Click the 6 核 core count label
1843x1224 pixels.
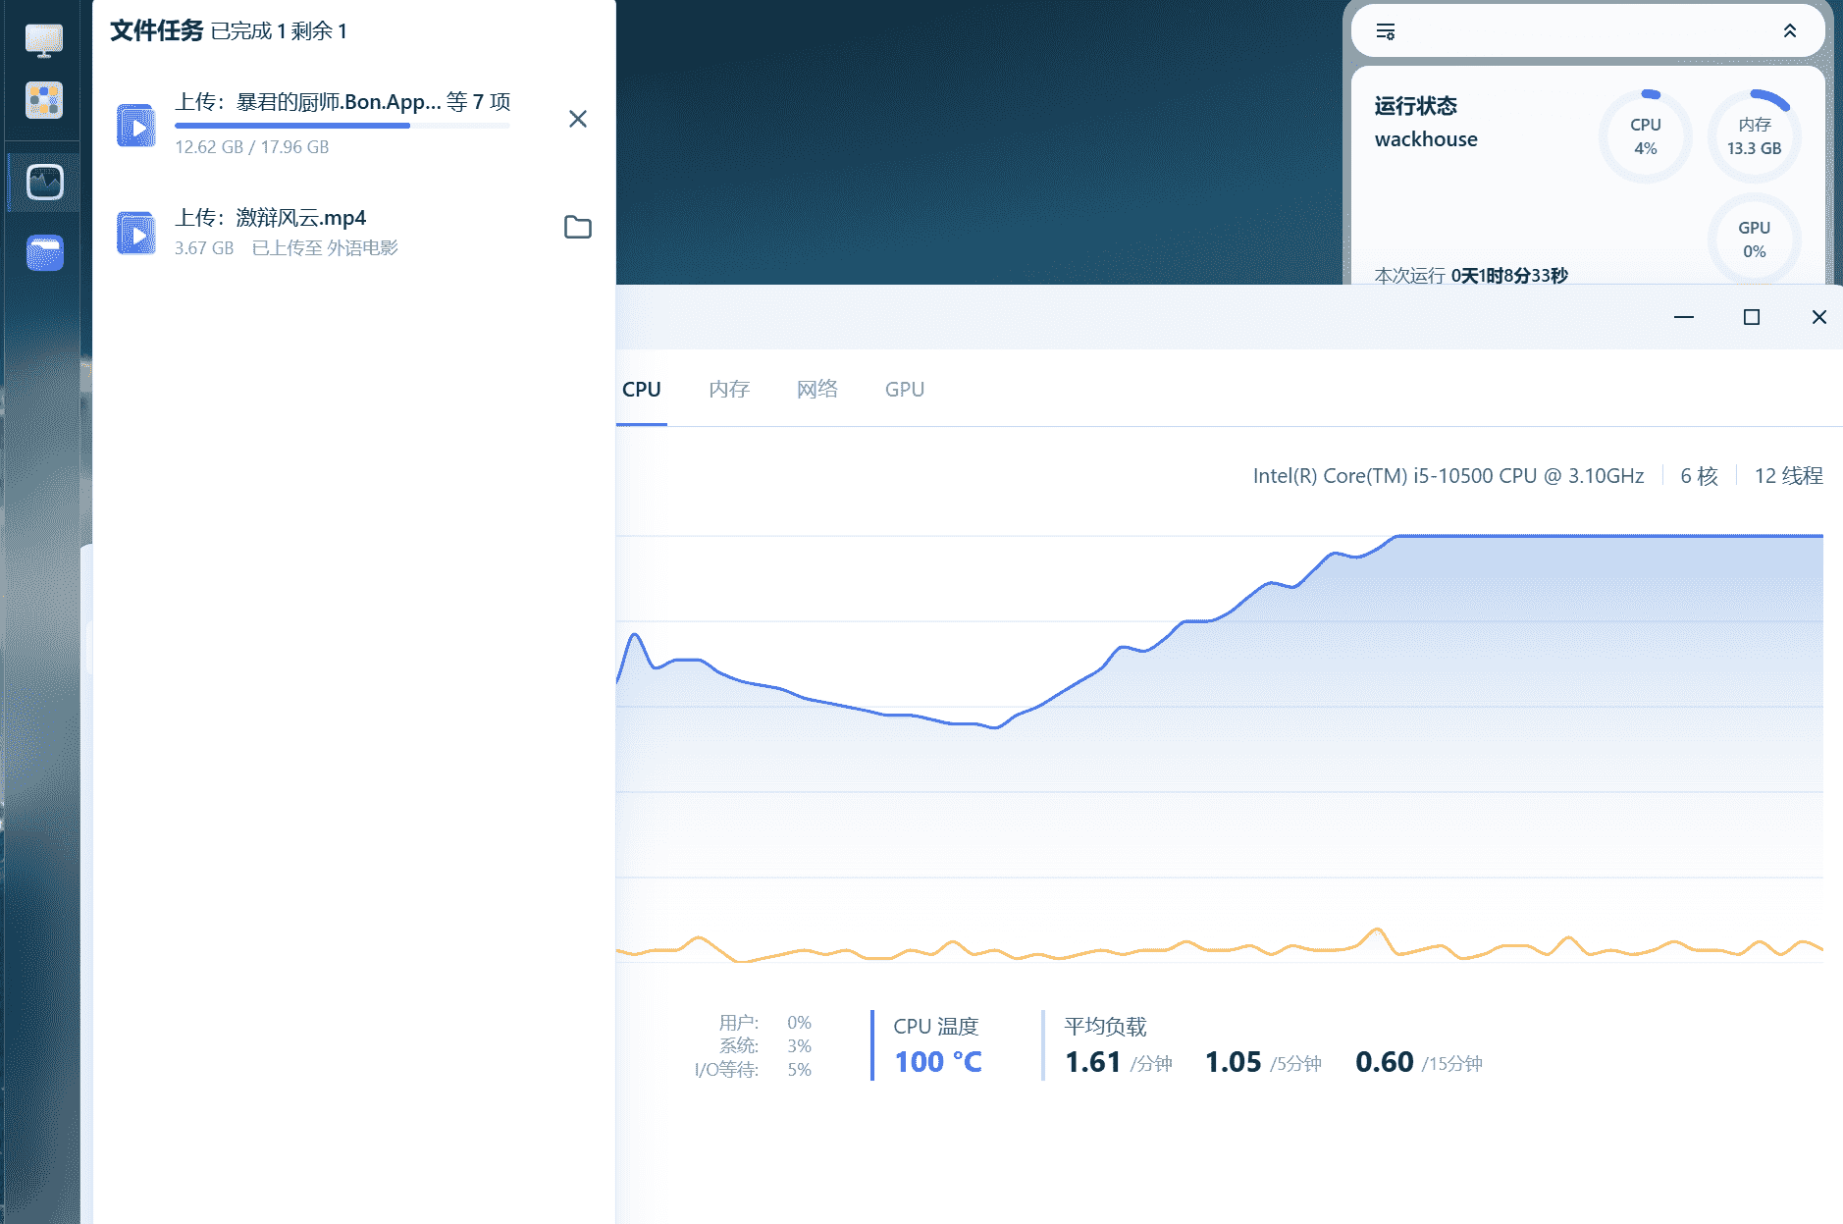pos(1700,476)
